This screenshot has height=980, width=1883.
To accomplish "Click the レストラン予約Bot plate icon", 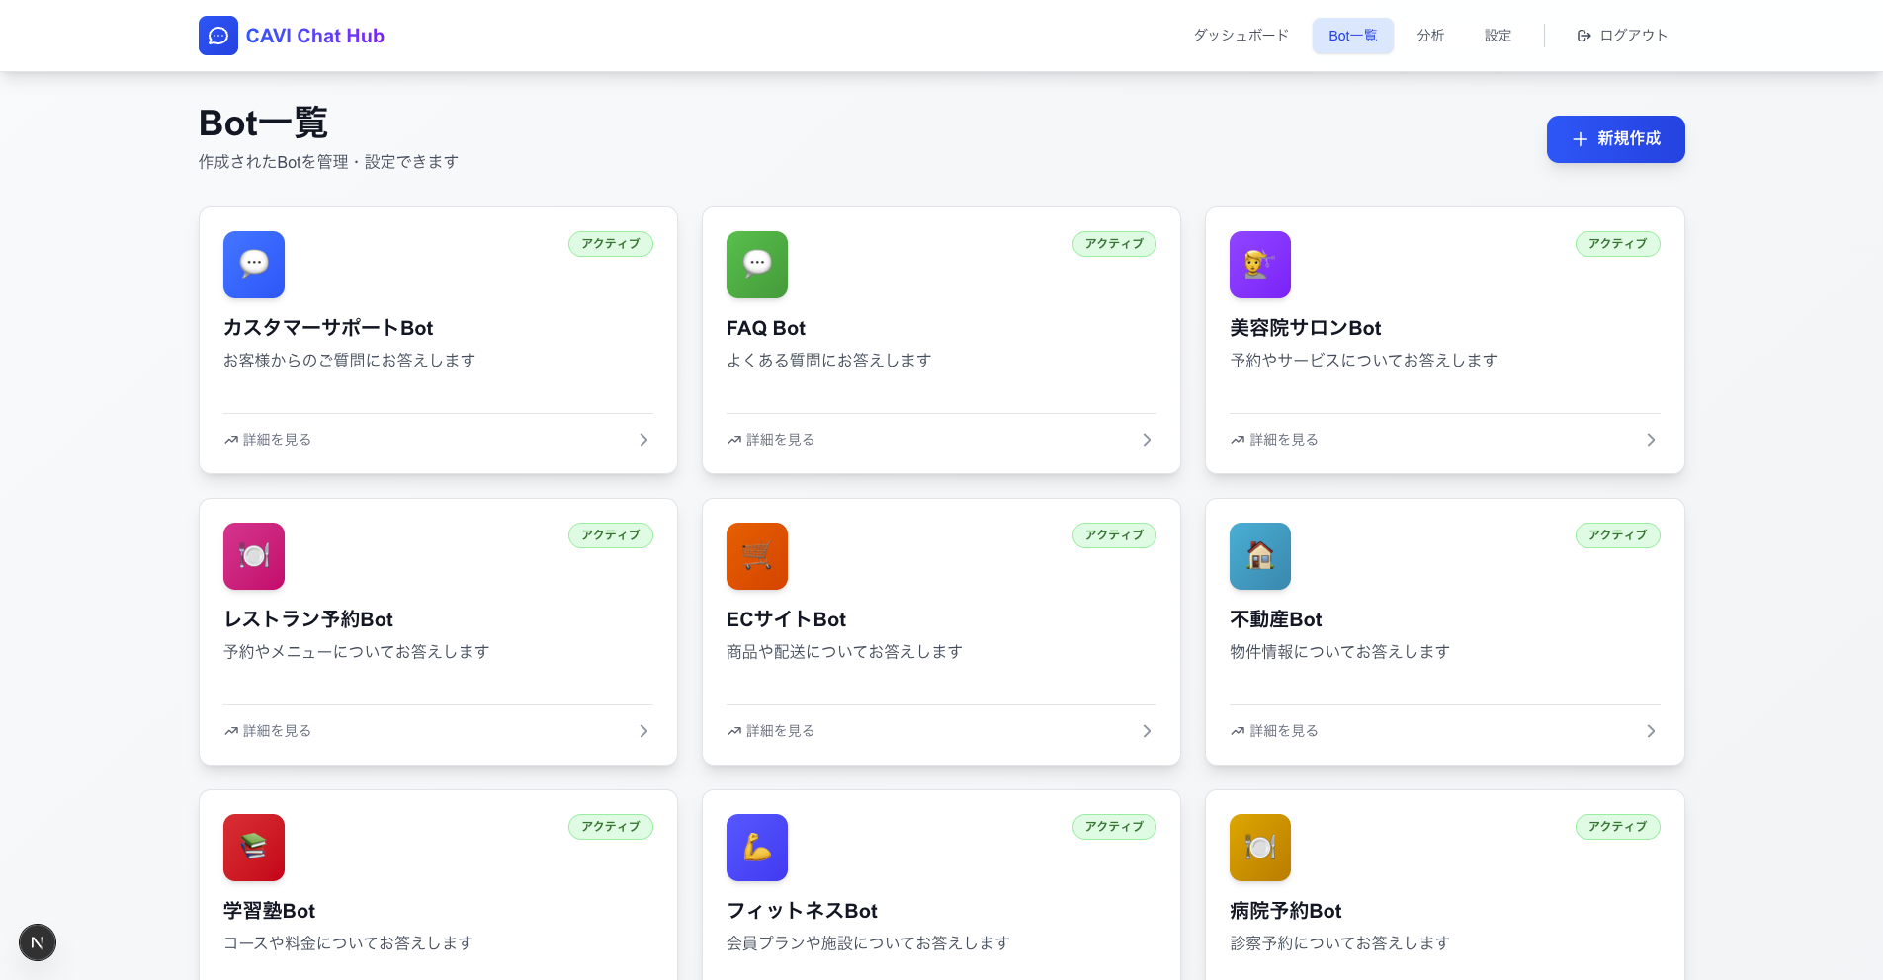I will coord(254,556).
